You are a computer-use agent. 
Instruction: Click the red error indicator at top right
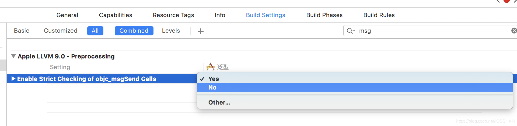click(x=506, y=1)
